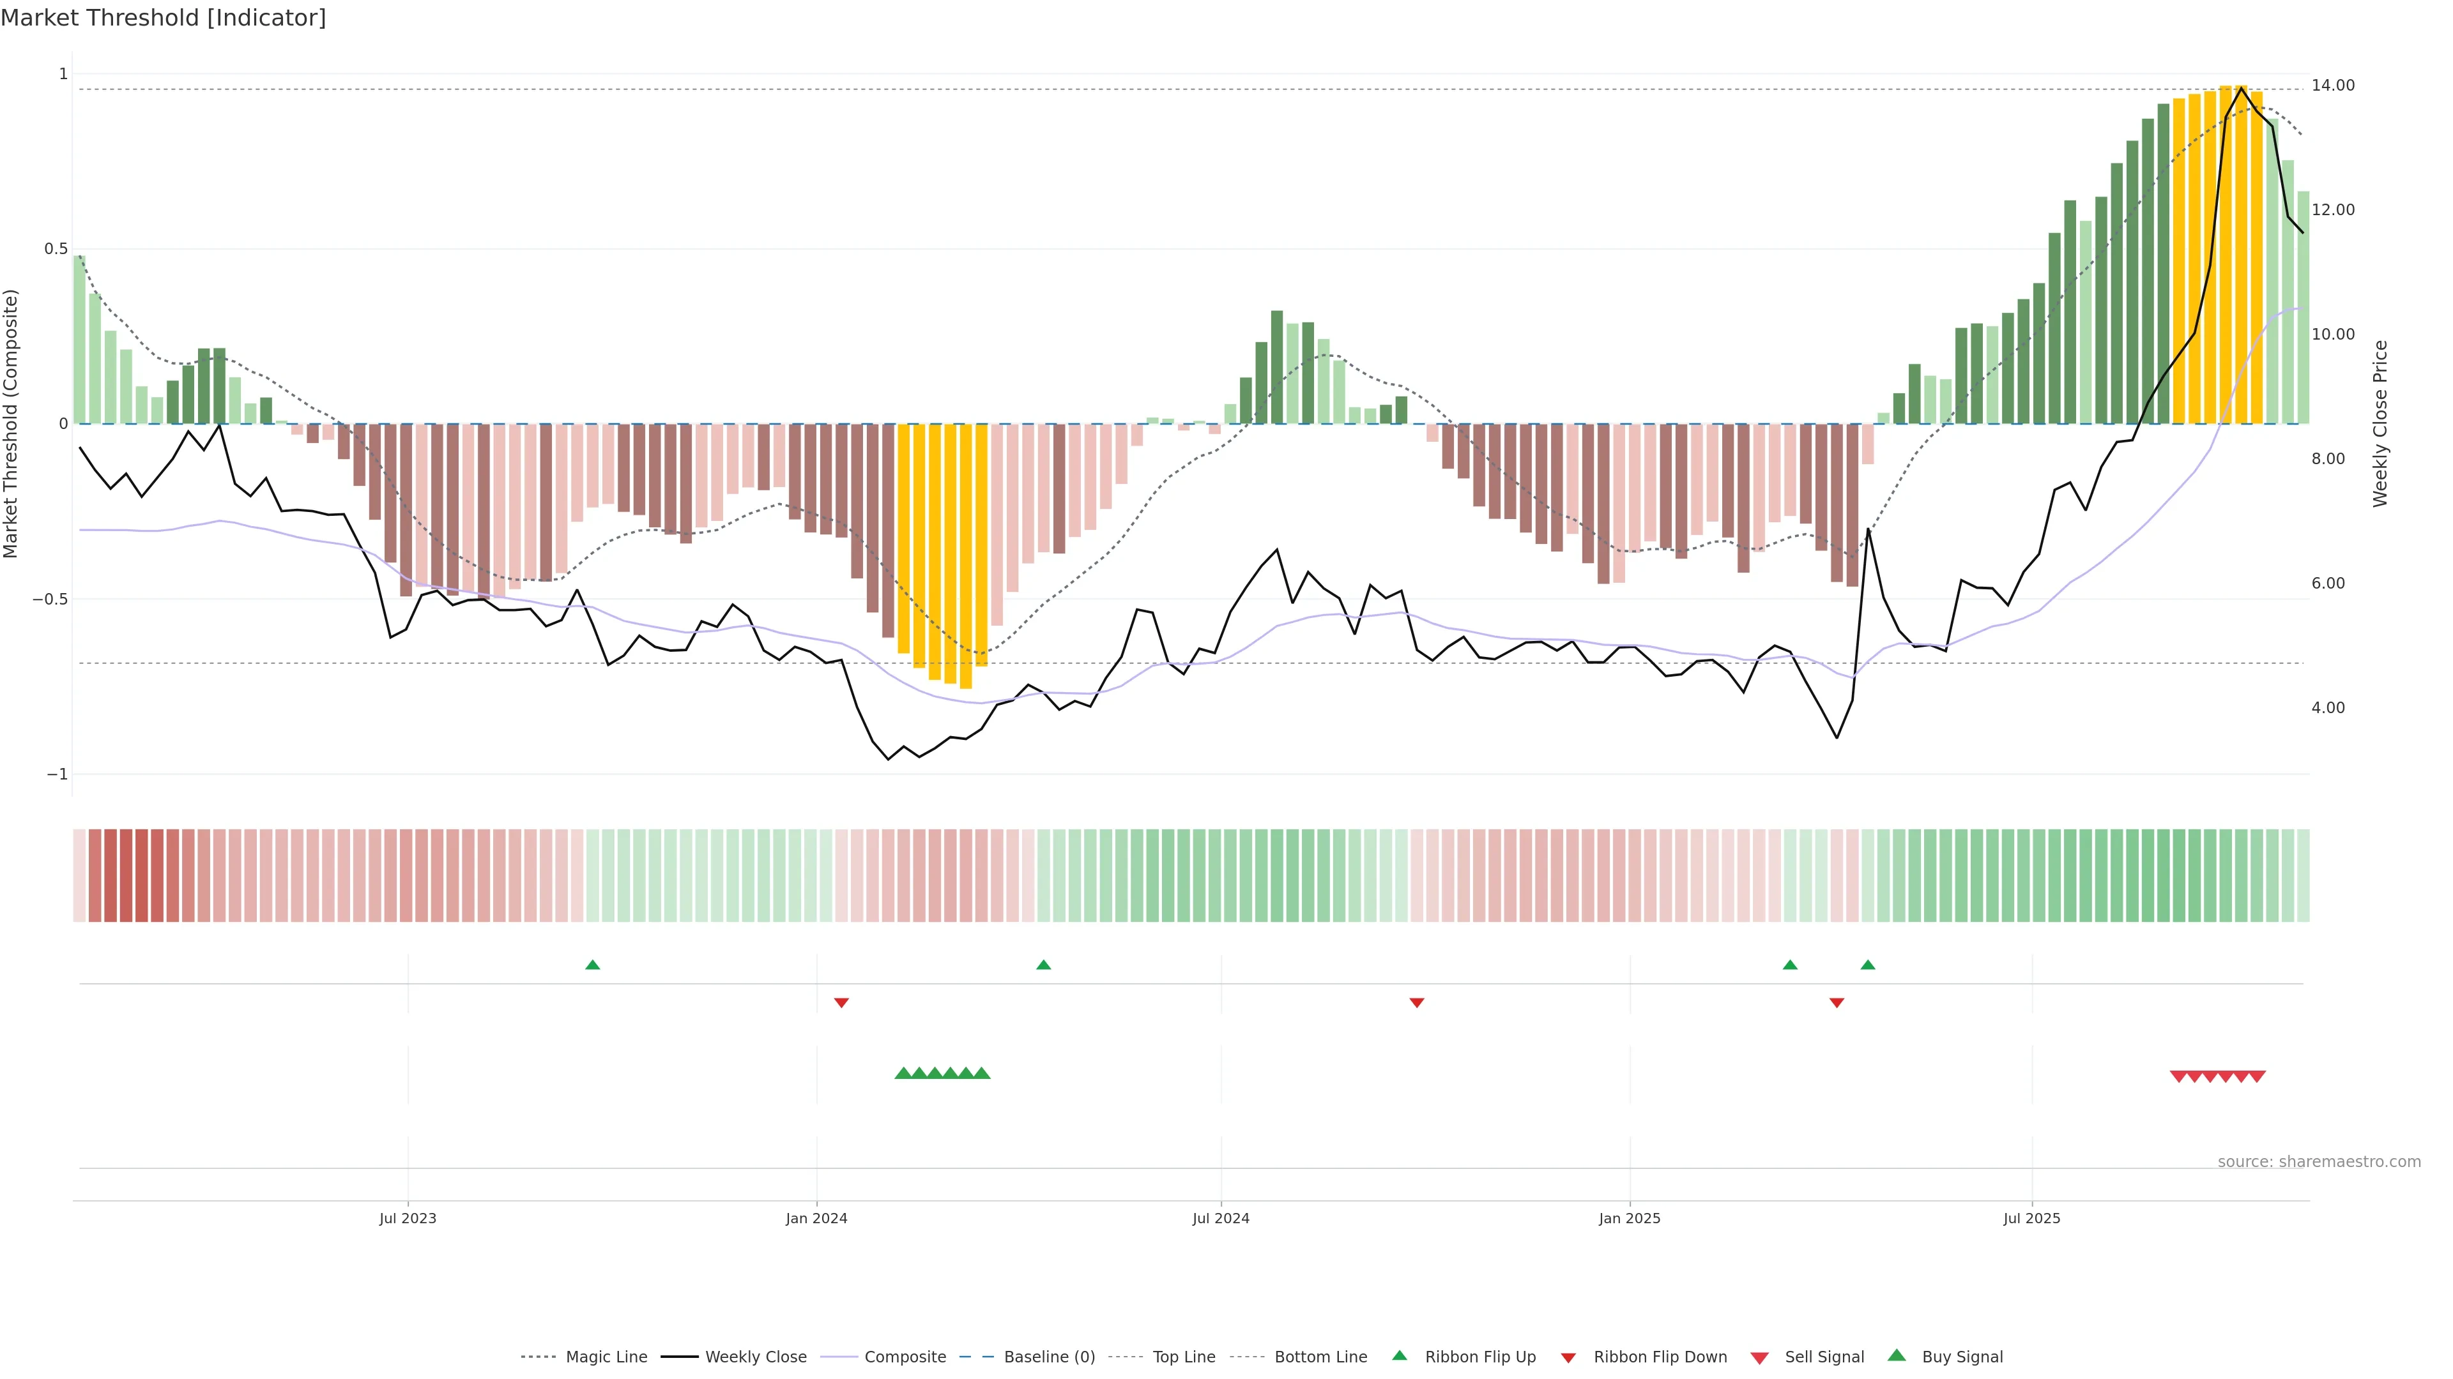Click Baseline (0) legend item

1048,1356
